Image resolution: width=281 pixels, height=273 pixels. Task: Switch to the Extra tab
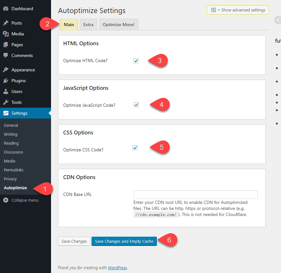(88, 25)
